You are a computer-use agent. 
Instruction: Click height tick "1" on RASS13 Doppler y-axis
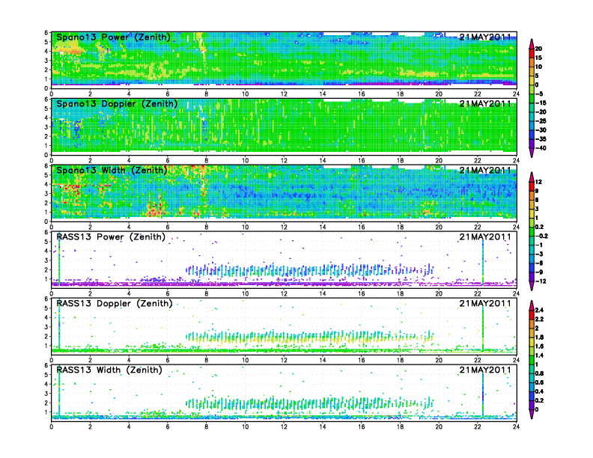coord(46,346)
